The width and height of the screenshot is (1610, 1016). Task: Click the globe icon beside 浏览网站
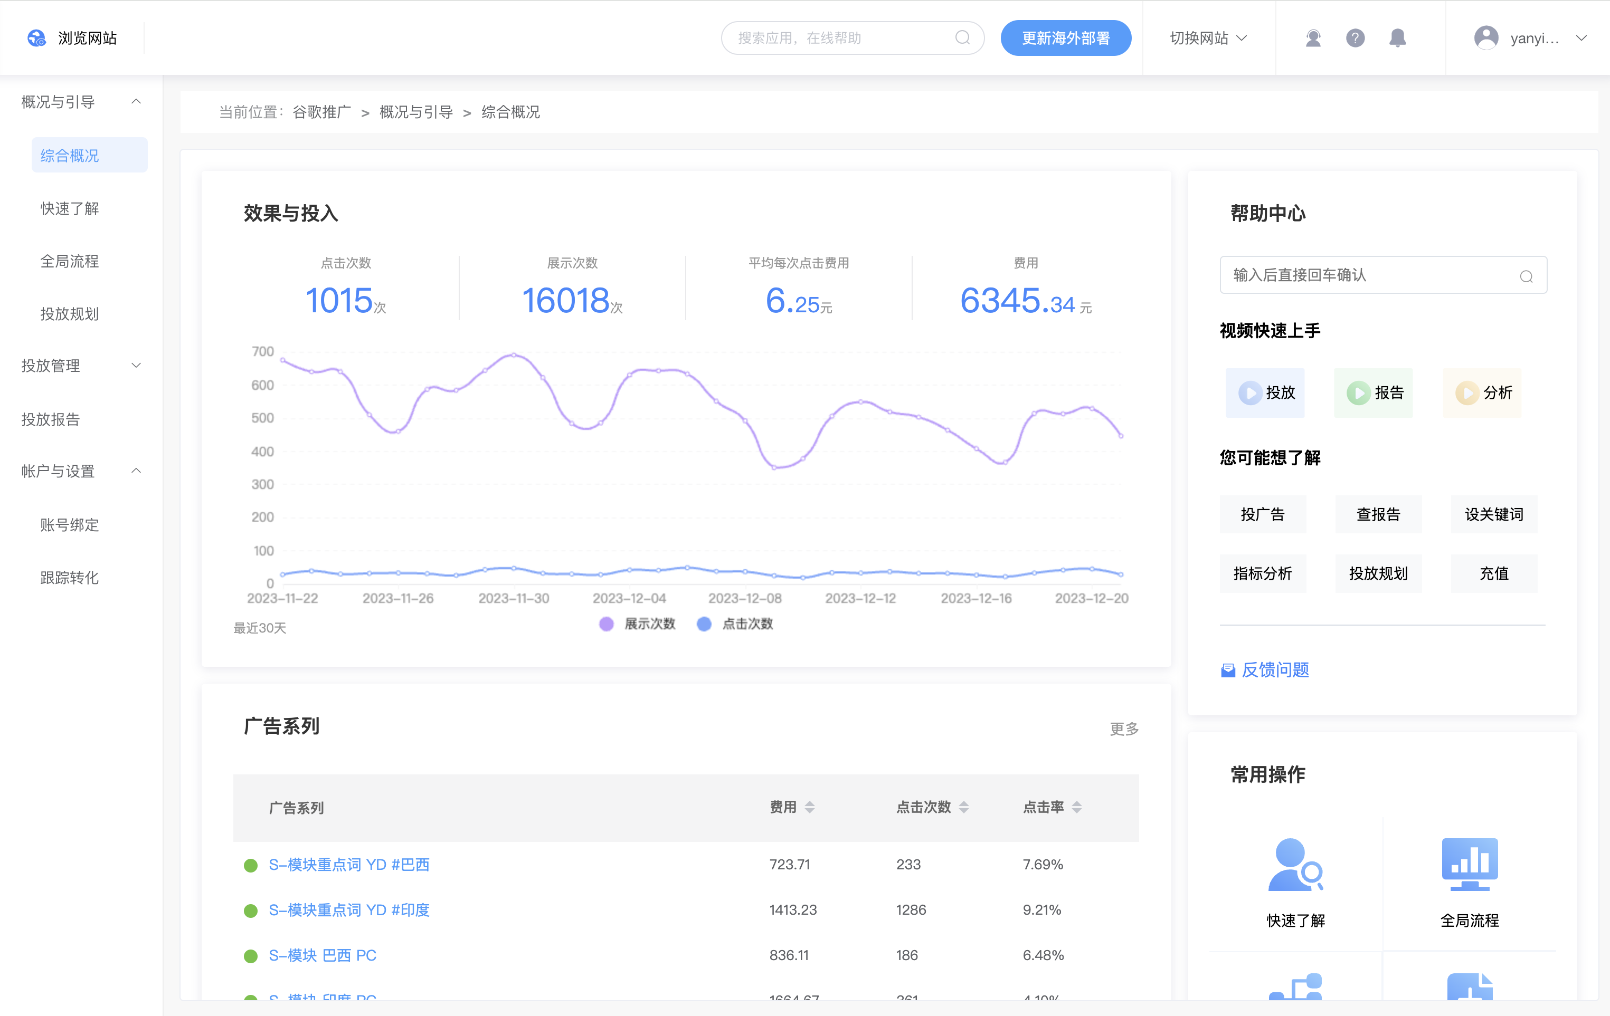pos(36,38)
